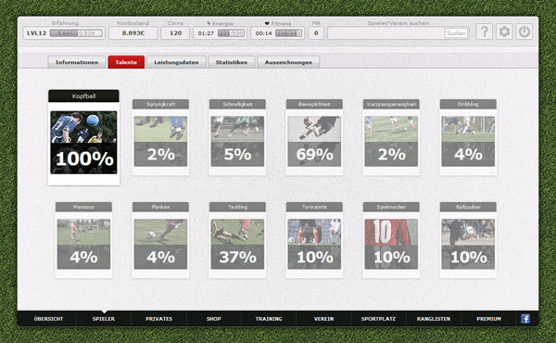Click the power logout icon
556x343 pixels.
[x=524, y=32]
